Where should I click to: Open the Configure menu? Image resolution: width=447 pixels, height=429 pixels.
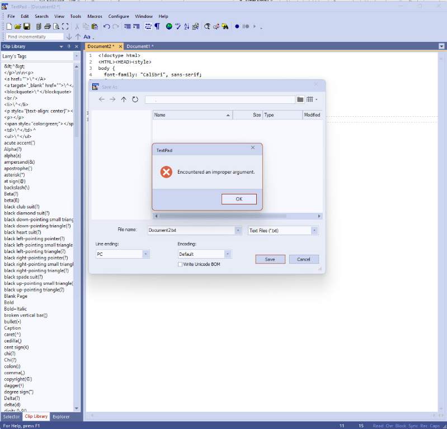point(119,16)
